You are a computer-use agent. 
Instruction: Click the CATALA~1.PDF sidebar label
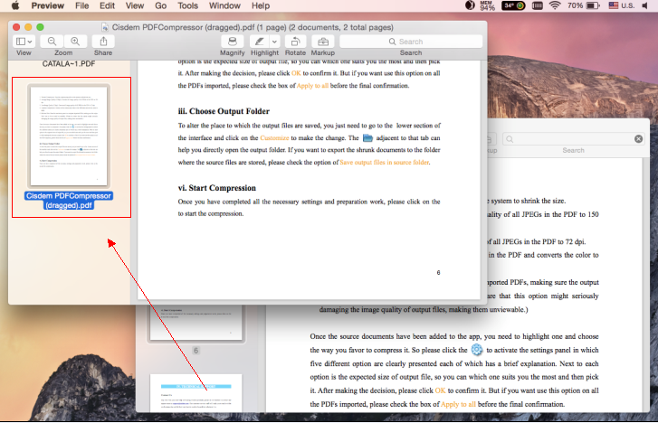point(69,64)
